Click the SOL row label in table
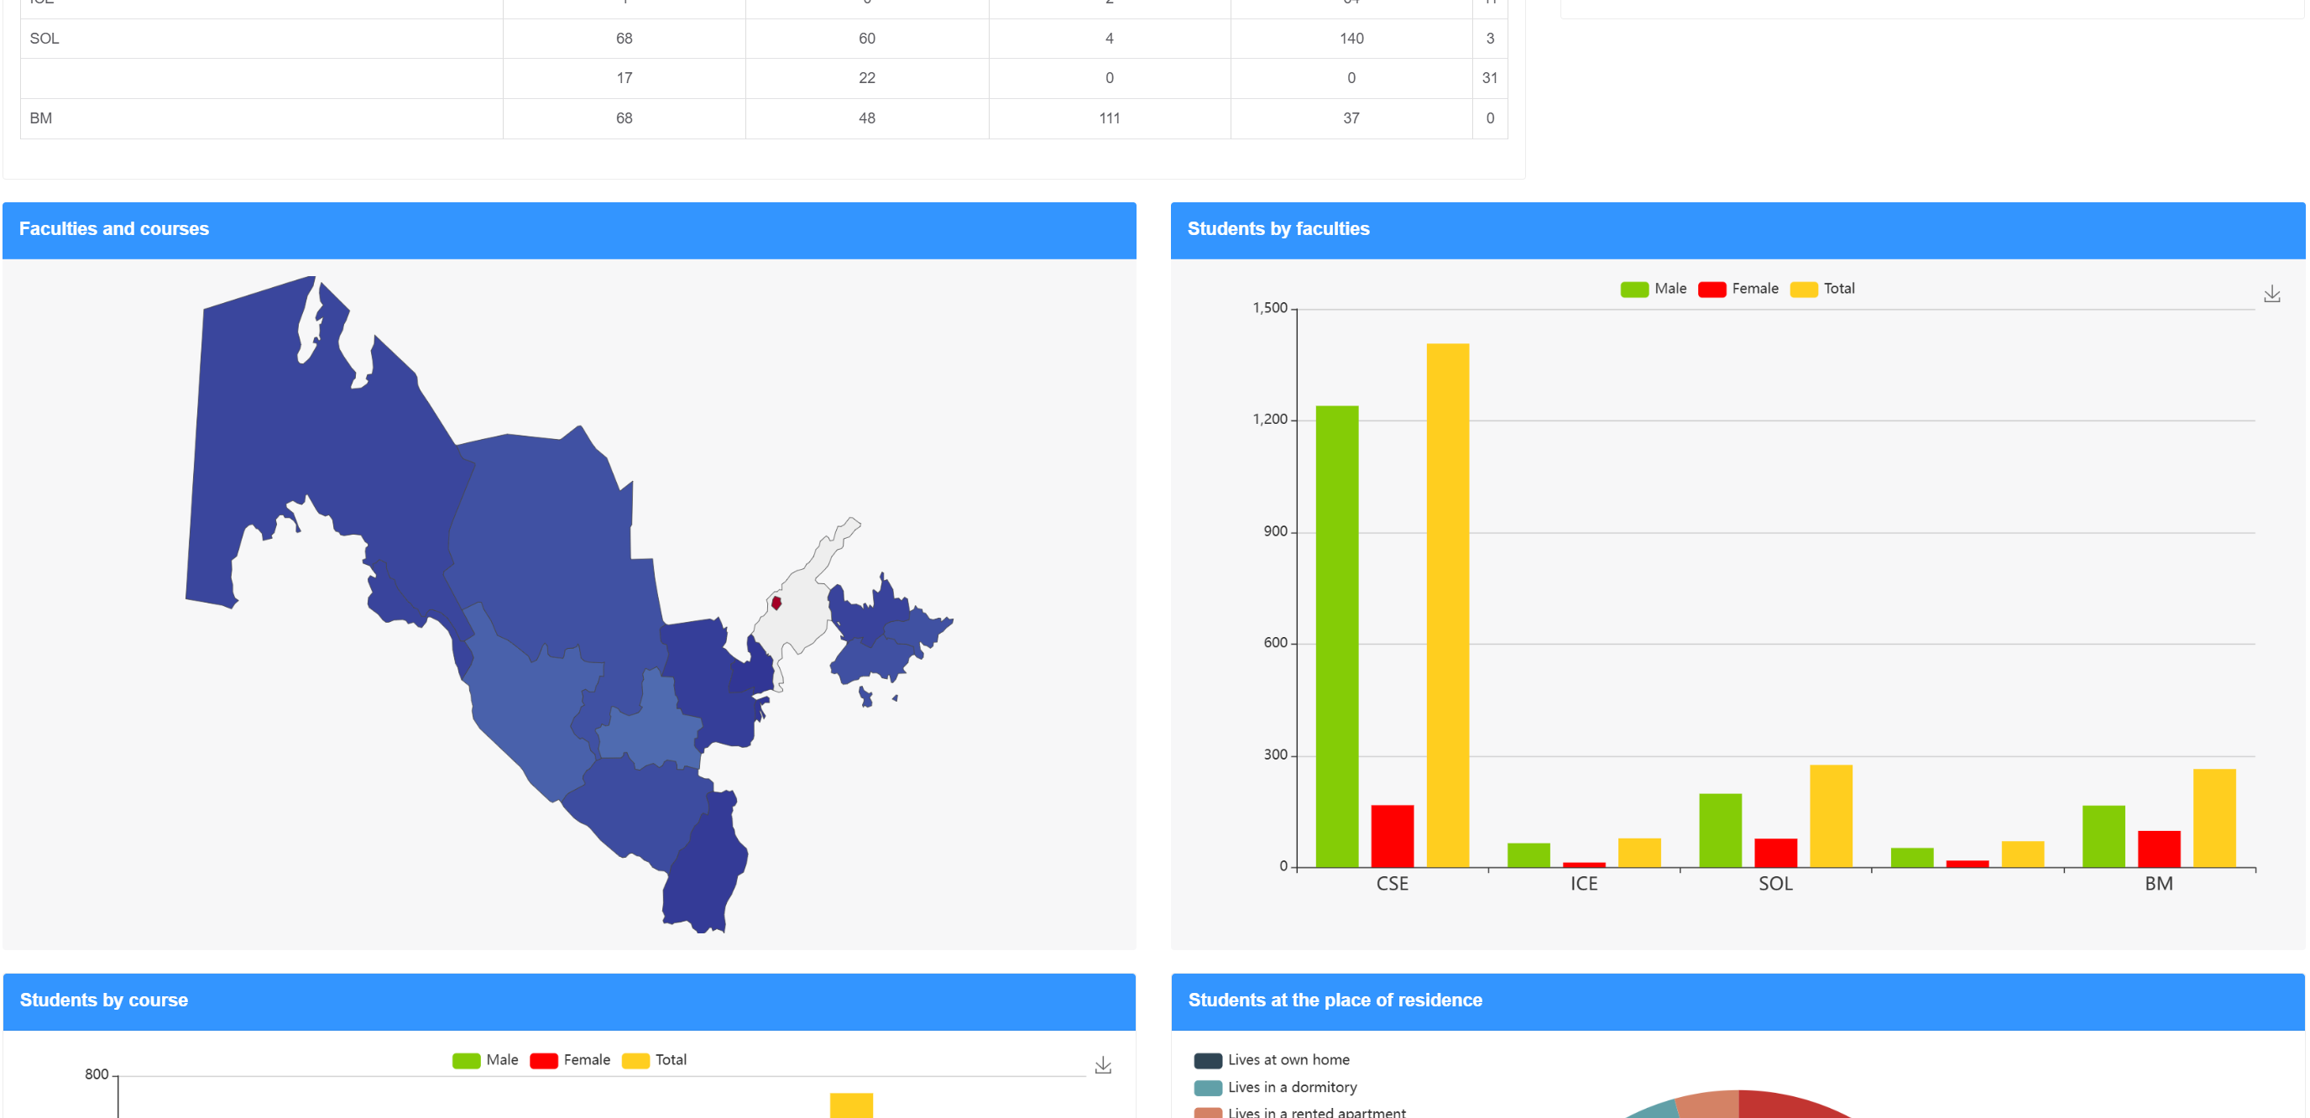Viewport: 2310px width, 1118px height. pos(44,39)
